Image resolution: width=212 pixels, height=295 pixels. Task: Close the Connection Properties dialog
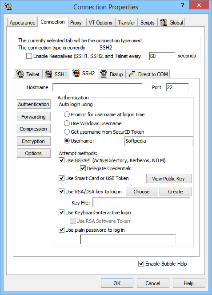199,5
